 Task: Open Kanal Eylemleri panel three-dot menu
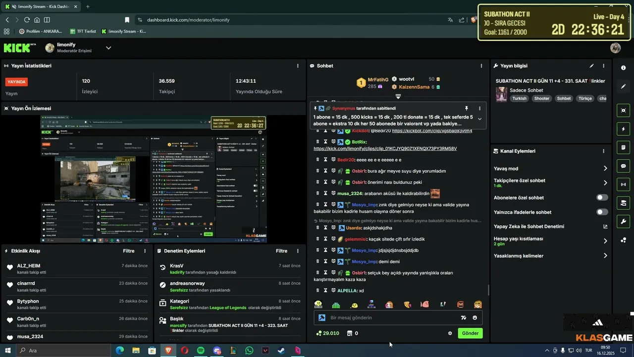pos(603,151)
